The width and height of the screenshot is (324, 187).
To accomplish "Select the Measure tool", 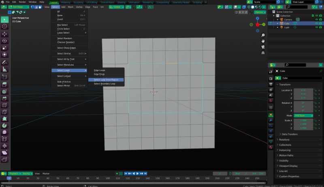I will [4, 69].
